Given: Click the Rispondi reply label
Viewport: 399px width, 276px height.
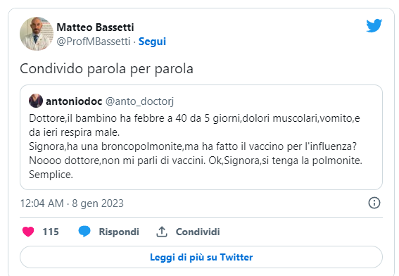Looking at the screenshot, I should (119, 232).
